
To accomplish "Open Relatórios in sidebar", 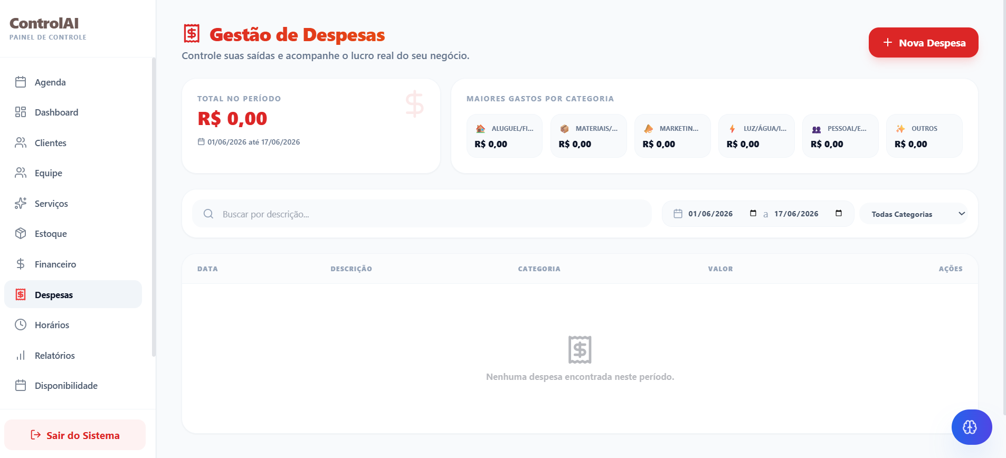I will click(x=73, y=355).
